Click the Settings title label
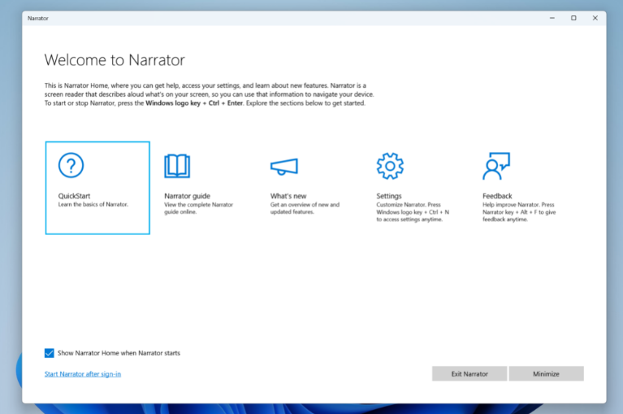The height and width of the screenshot is (414, 623). (389, 196)
